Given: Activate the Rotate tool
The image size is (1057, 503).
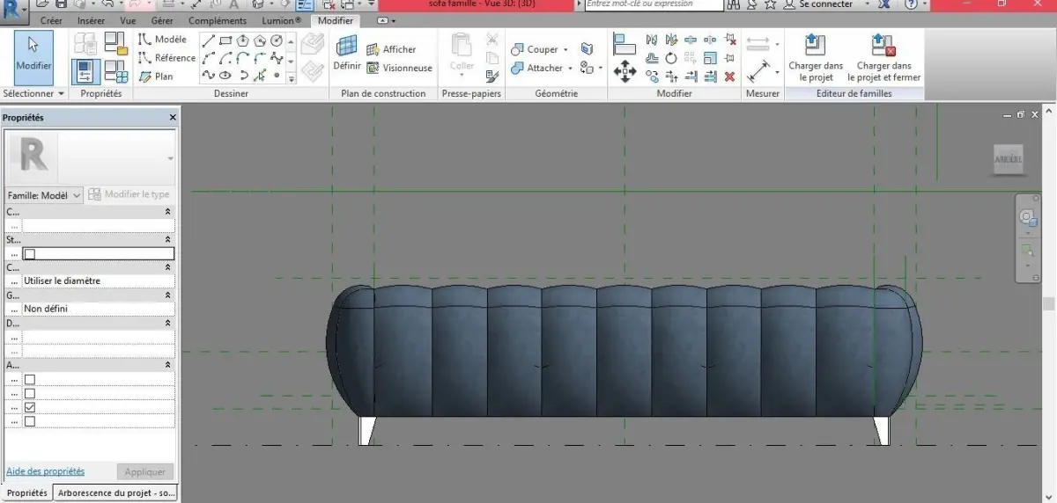Looking at the screenshot, I should 671,58.
